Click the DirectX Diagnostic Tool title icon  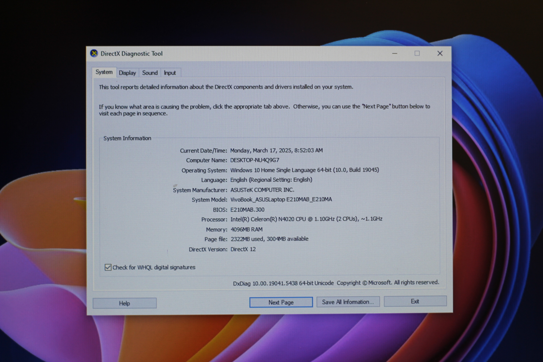(x=94, y=53)
